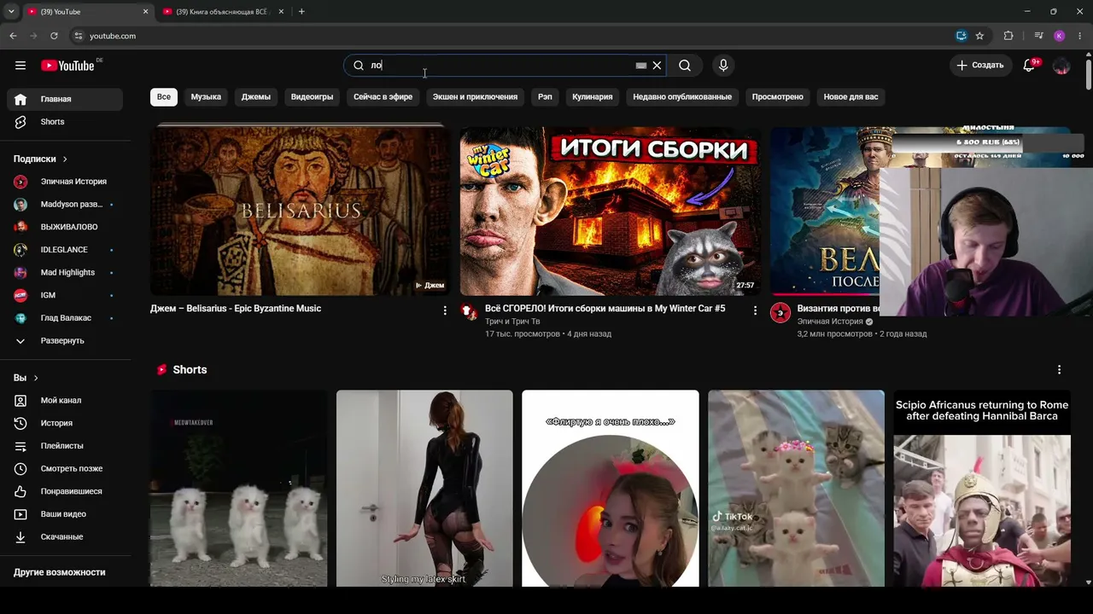Switch to the Книга объясняющая ВСЁ browser tab
This screenshot has height=614, width=1093.
(x=223, y=12)
